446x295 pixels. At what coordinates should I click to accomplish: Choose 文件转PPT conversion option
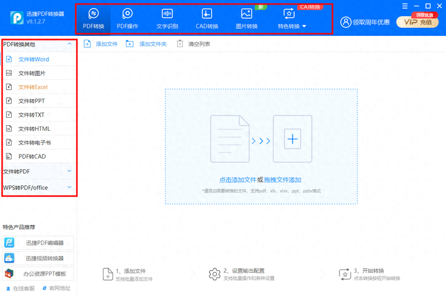tap(31, 101)
